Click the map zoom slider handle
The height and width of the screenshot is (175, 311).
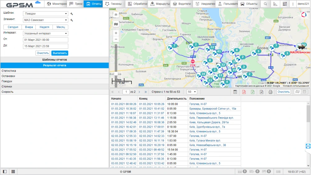[x=116, y=73]
